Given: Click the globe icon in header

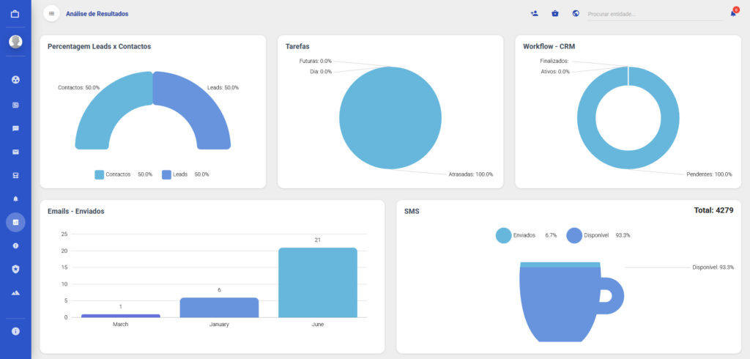Looking at the screenshot, I should (576, 13).
